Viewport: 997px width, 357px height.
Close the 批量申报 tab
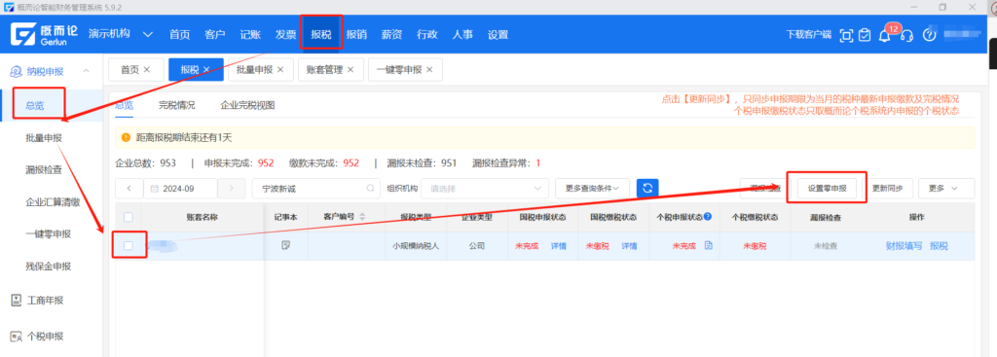point(280,70)
